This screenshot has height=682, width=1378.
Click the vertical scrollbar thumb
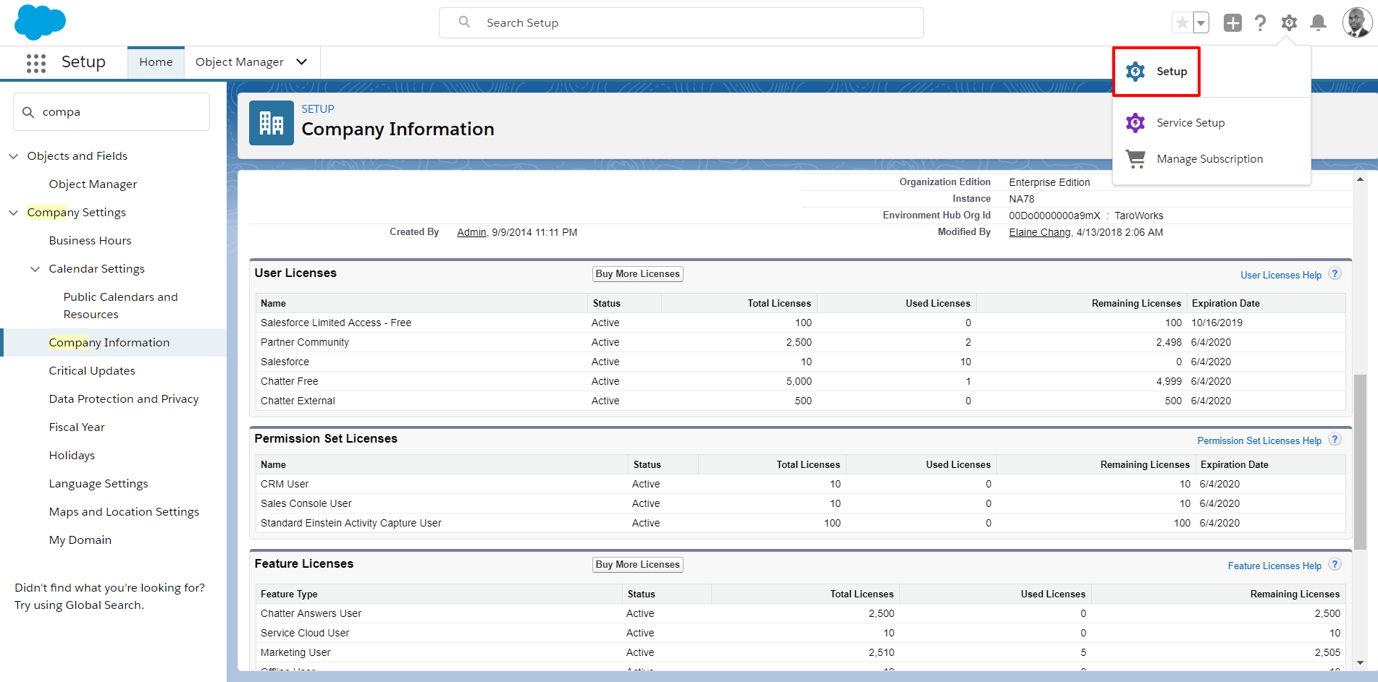[1360, 462]
